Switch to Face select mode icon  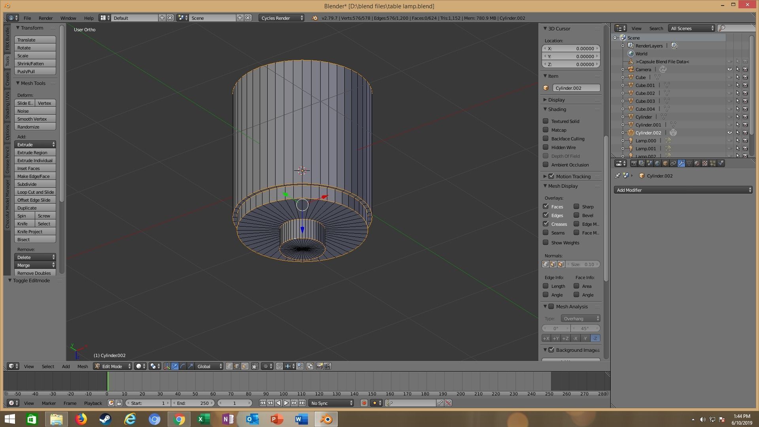[x=245, y=366]
